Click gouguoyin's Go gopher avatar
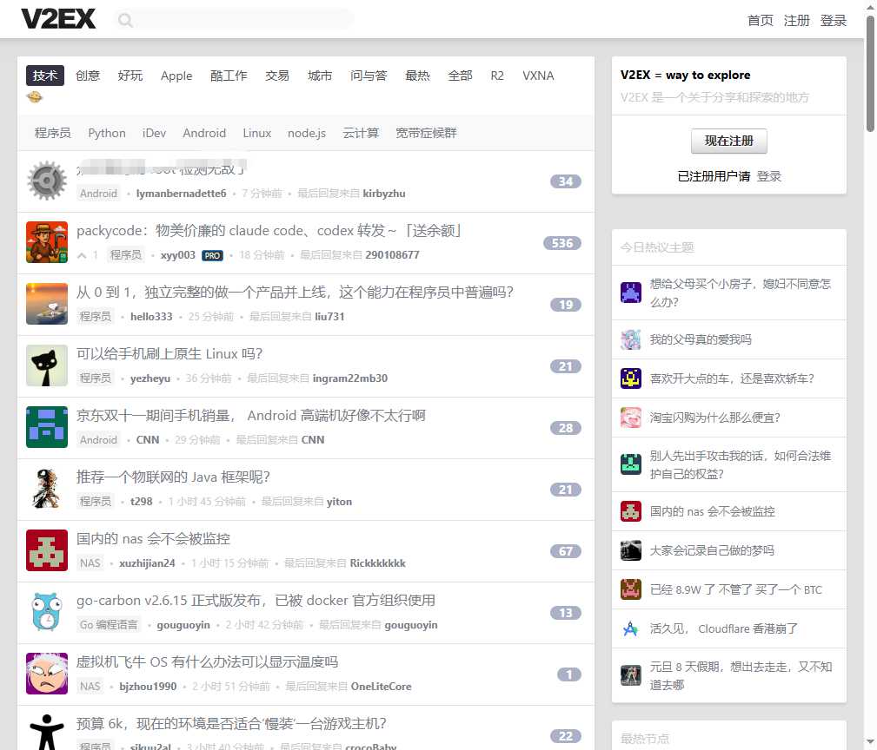 [x=47, y=612]
